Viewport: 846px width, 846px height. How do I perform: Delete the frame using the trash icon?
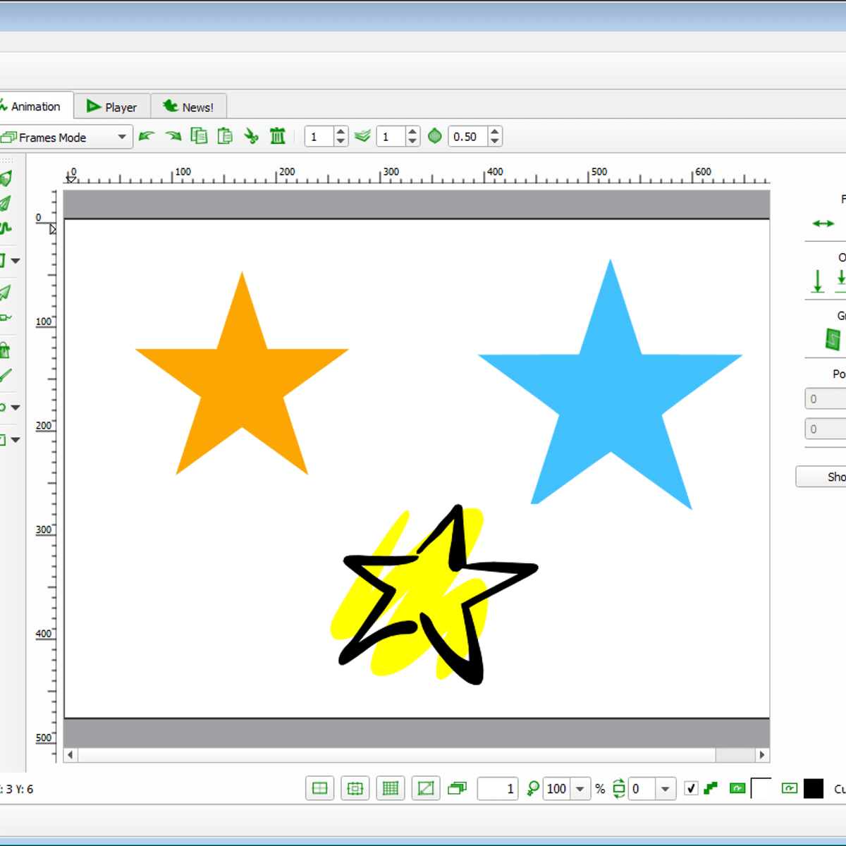coord(277,136)
